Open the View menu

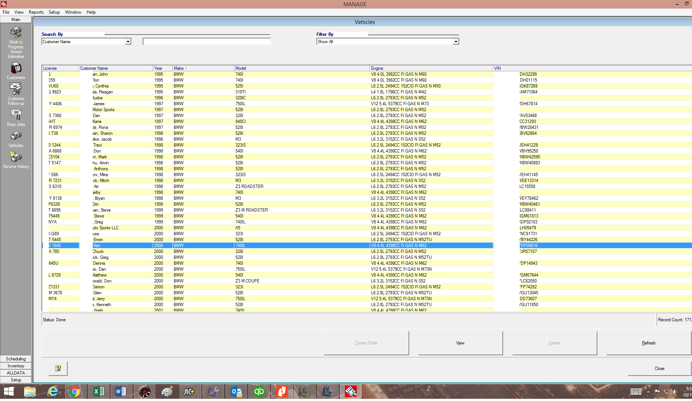19,12
